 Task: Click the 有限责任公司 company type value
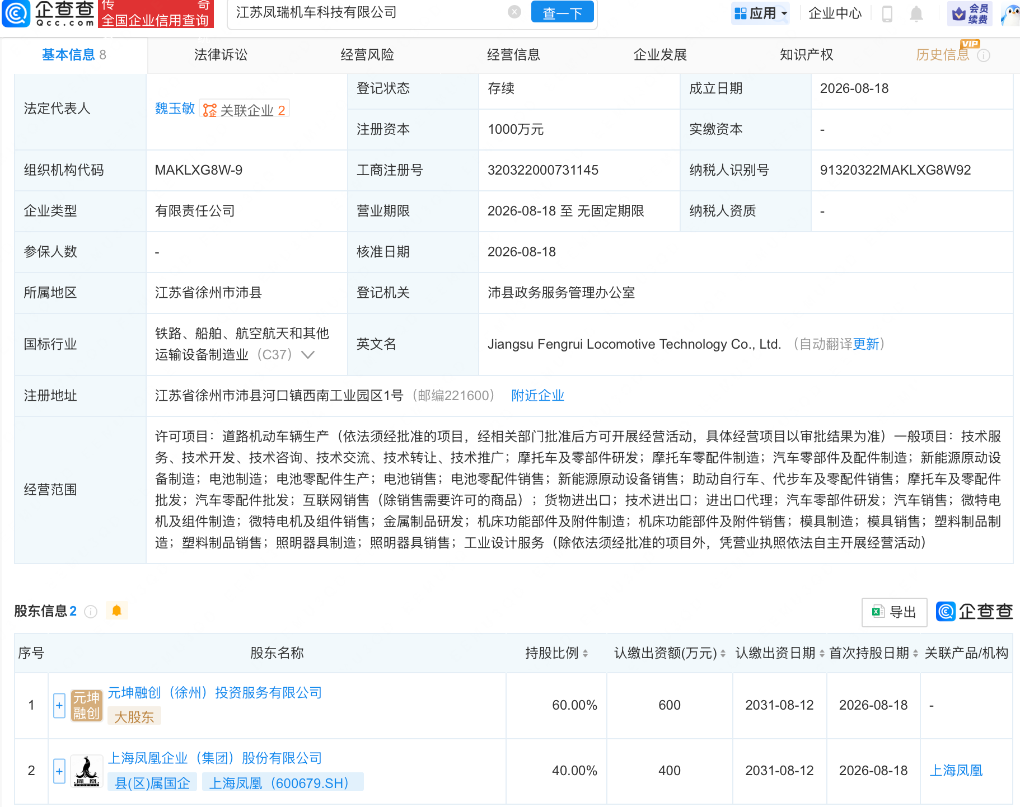[x=195, y=211]
